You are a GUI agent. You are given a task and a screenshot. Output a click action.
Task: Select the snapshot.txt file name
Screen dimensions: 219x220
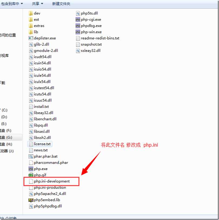[91, 44]
